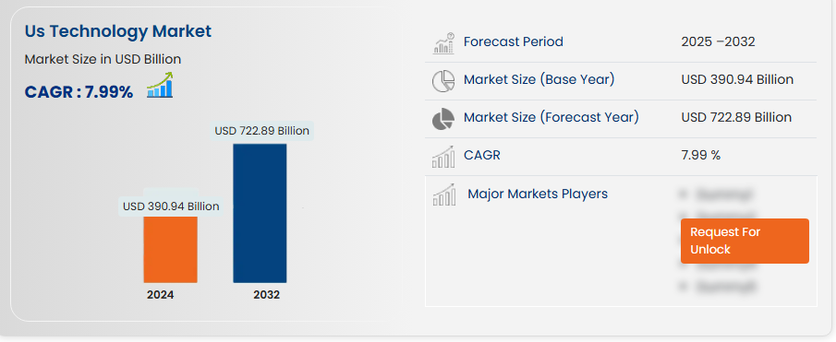Click USD 390.94 Billion in the table
This screenshot has width=836, height=342.
point(737,80)
